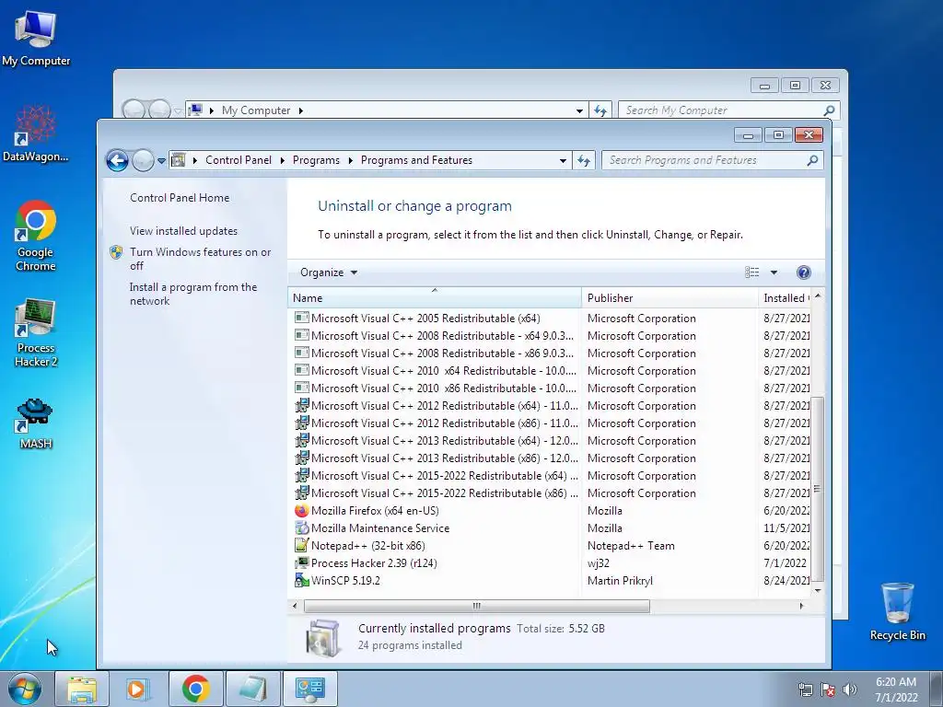Click the vertical scrollbar thumb in program list
Screen dimensions: 943x707
(x=817, y=489)
